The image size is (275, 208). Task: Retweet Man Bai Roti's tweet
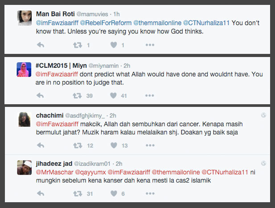[77, 45]
